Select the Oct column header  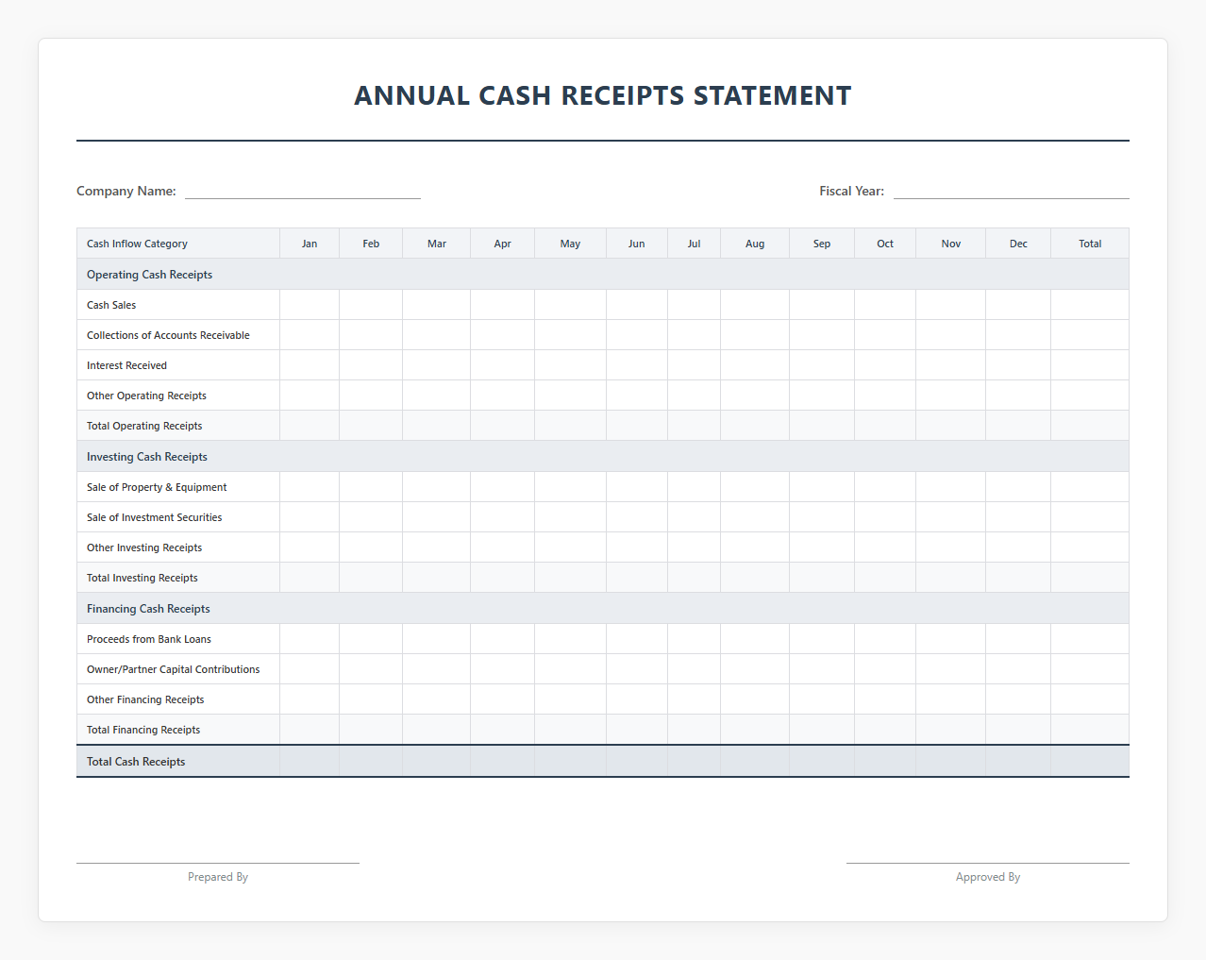(x=885, y=244)
